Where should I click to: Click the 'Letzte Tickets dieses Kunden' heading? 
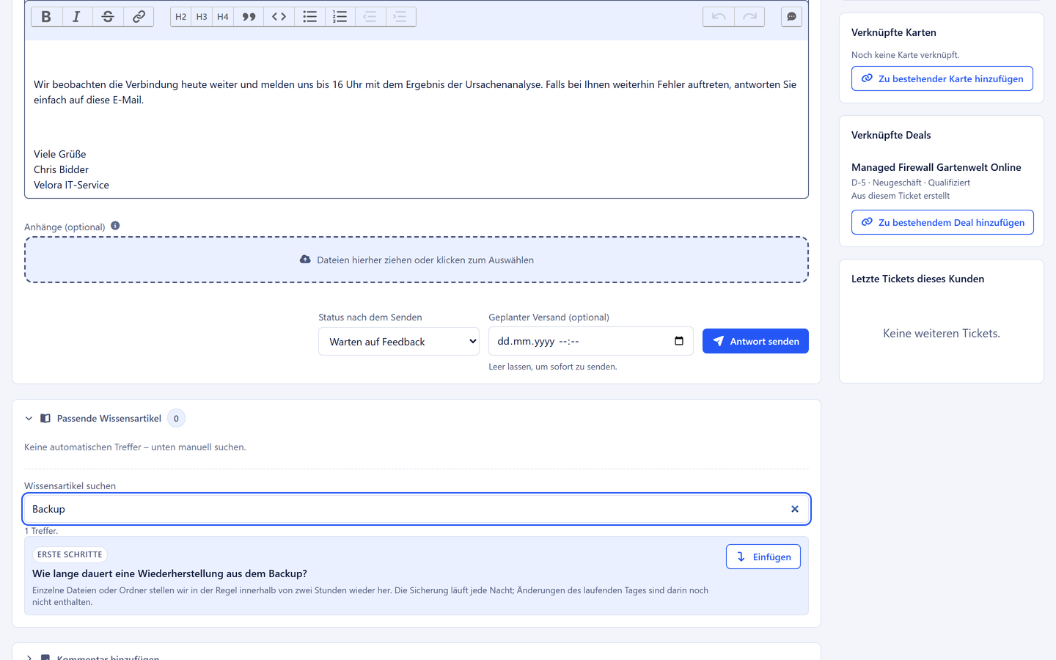[x=918, y=279]
